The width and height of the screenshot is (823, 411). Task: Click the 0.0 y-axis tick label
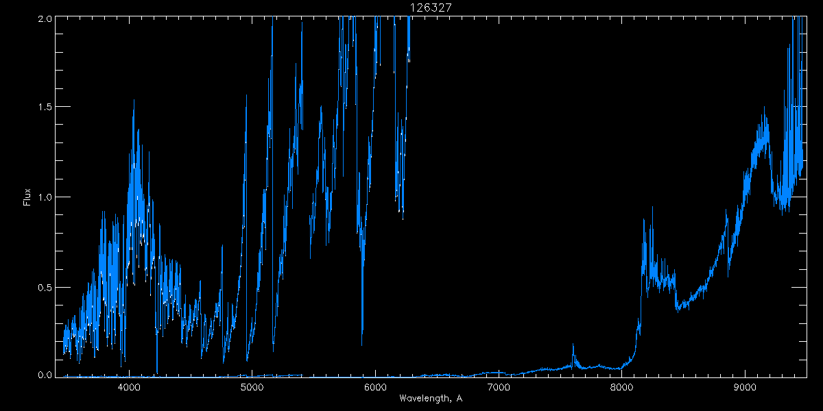coord(45,375)
